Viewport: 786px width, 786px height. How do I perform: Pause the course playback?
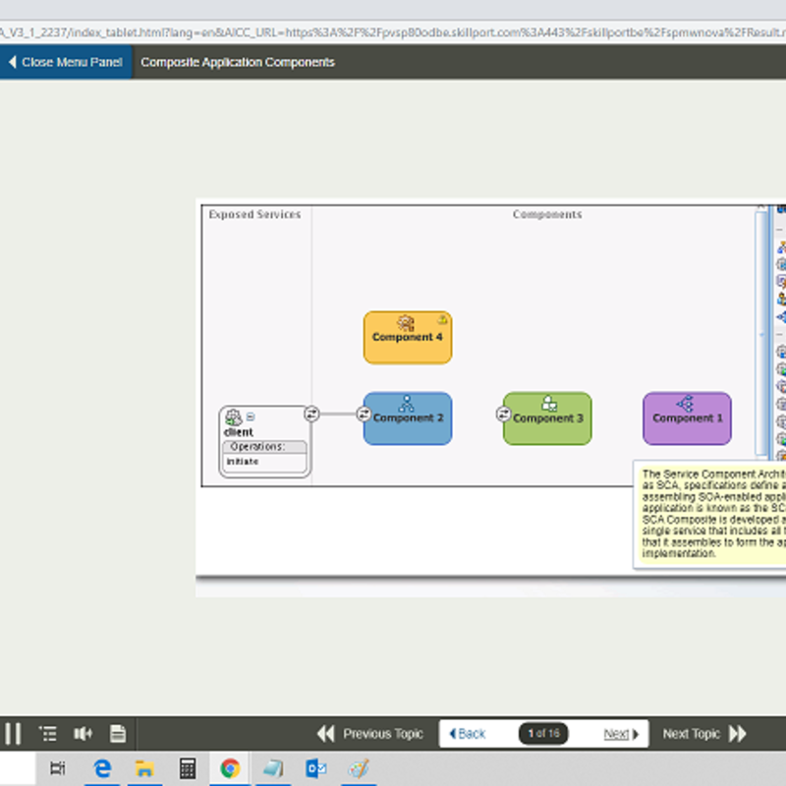[x=13, y=733]
